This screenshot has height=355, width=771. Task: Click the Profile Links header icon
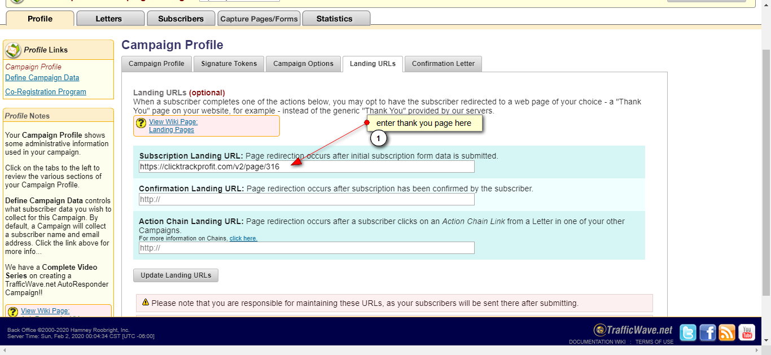coord(13,50)
